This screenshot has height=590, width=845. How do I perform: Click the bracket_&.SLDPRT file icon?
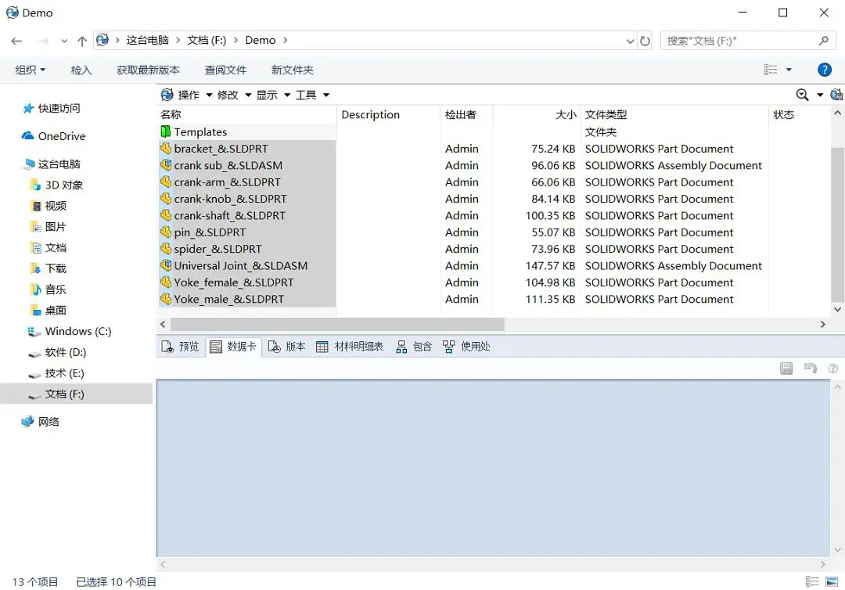[166, 149]
